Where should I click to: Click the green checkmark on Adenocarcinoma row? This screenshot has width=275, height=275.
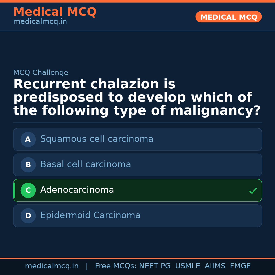tap(253, 191)
